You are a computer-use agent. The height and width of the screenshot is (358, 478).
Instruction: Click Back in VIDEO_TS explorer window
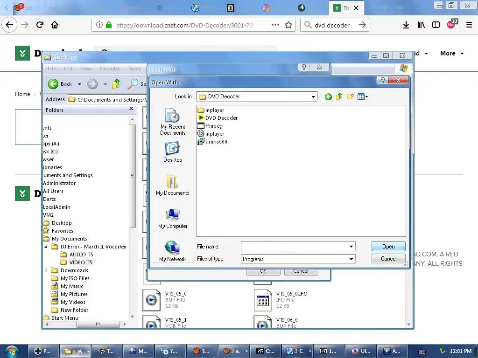pyautogui.click(x=60, y=84)
